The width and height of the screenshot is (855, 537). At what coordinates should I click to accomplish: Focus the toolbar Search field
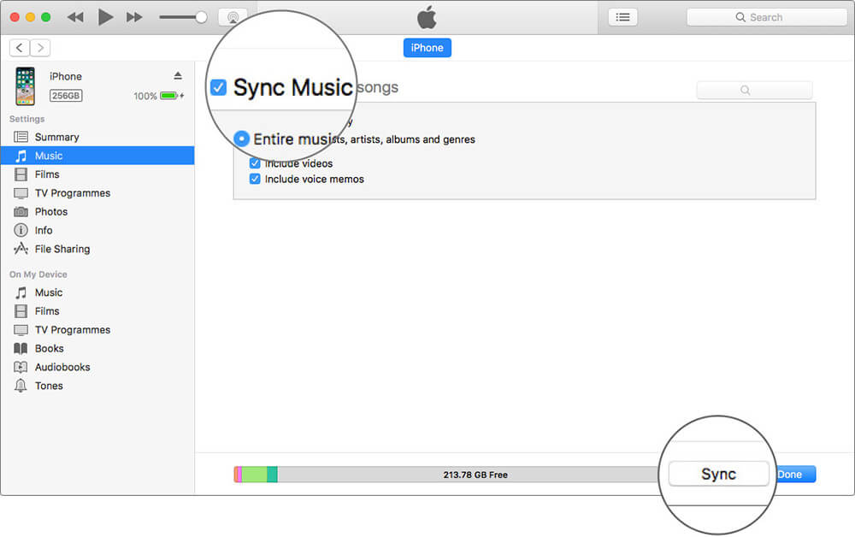click(x=767, y=17)
